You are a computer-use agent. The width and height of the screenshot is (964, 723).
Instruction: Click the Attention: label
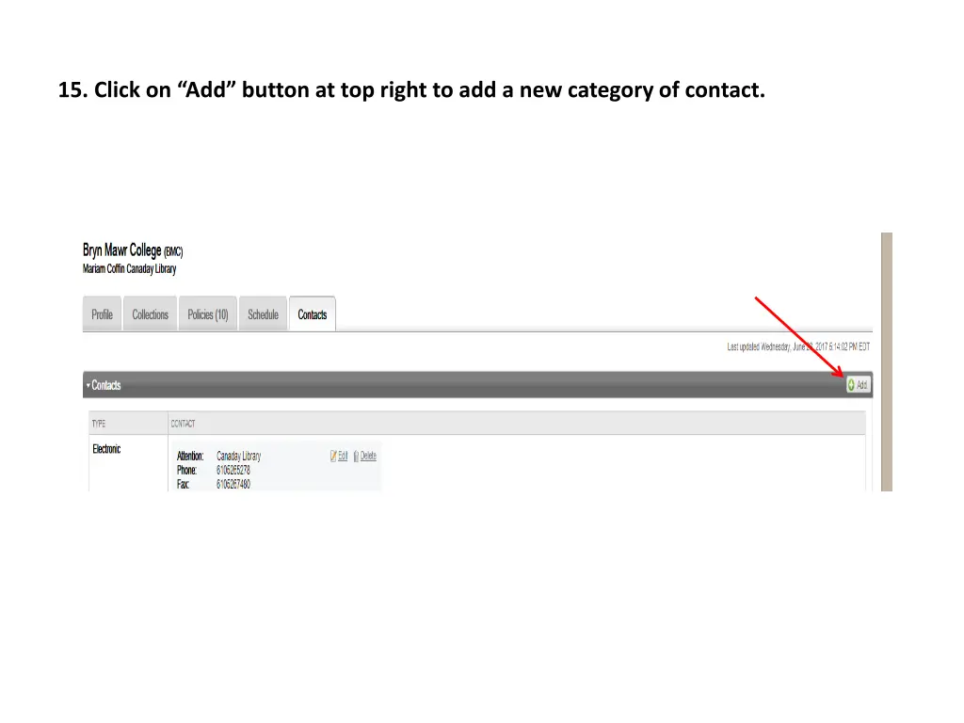point(190,456)
